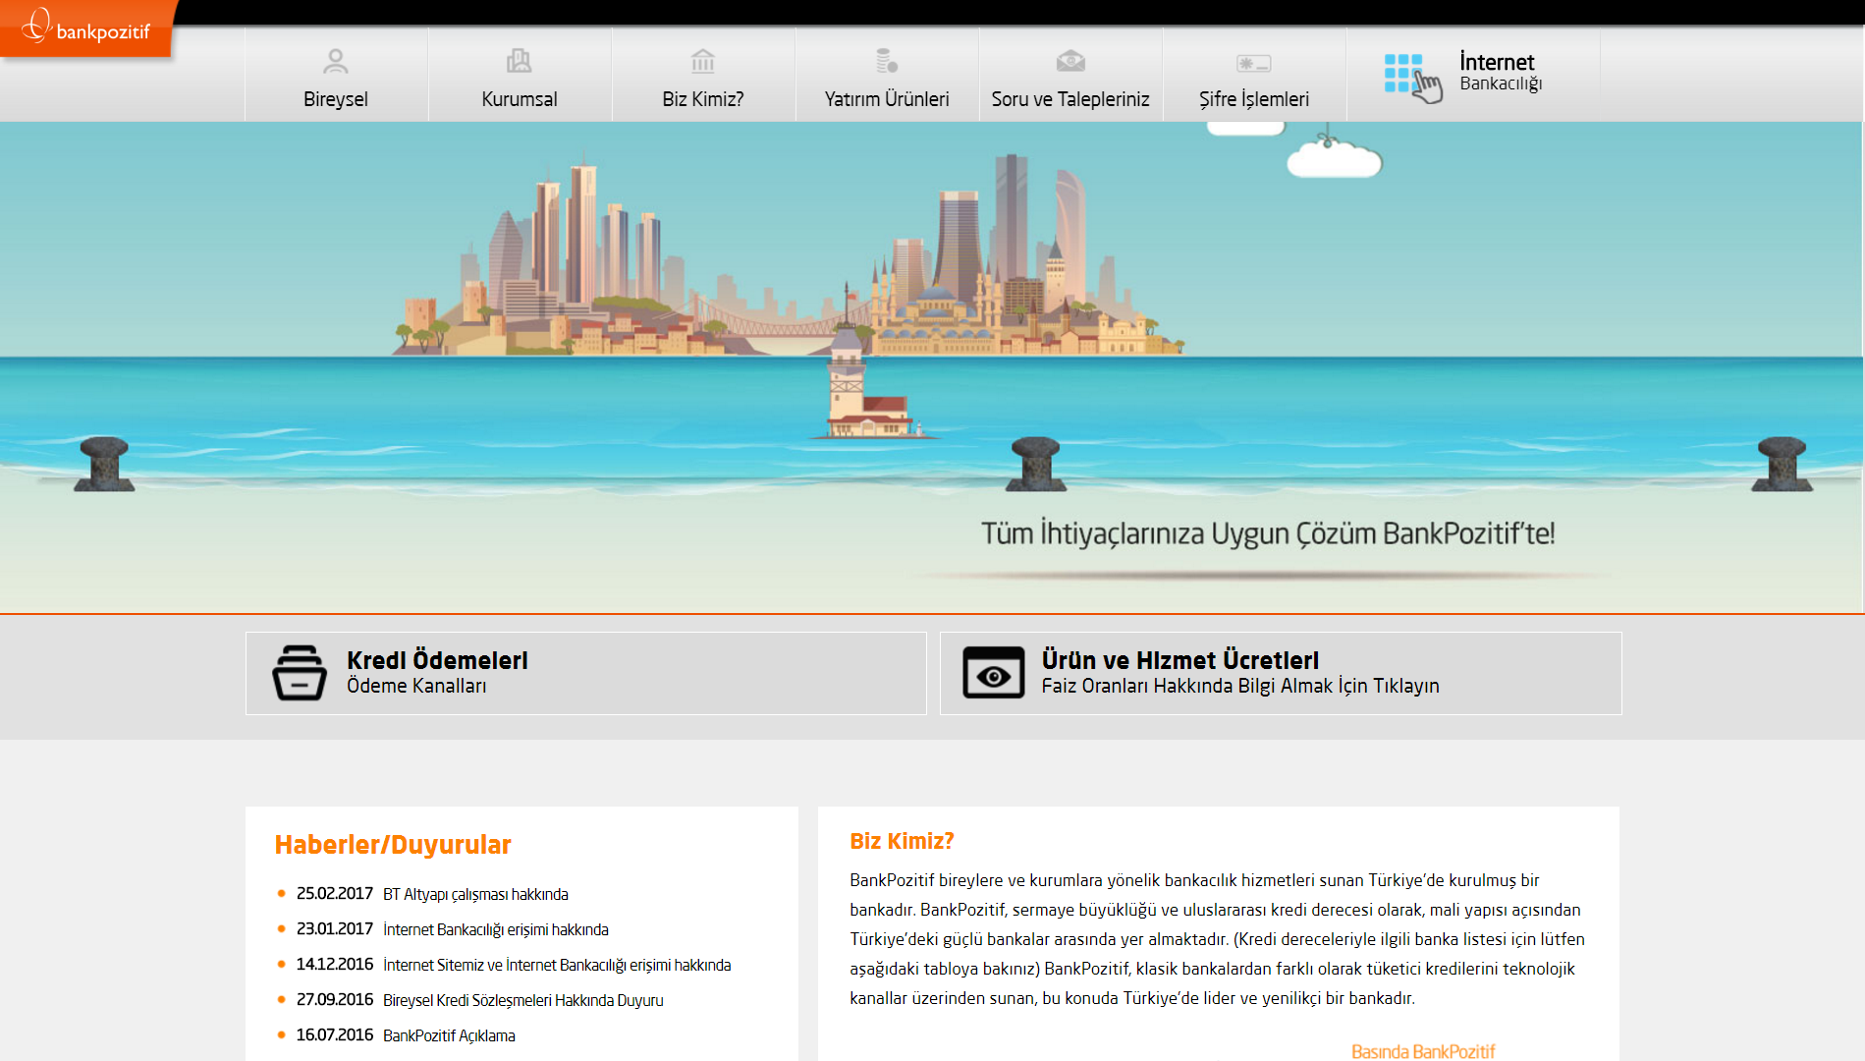Click the Yatırım Ürünleri coins icon
Image resolution: width=1865 pixels, height=1061 pixels.
point(886,61)
